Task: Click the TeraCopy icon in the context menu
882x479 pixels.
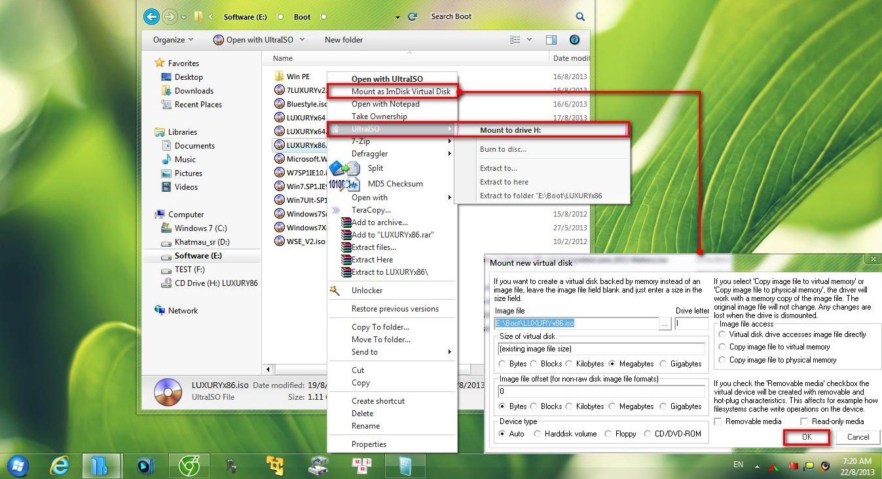Action: pos(336,209)
